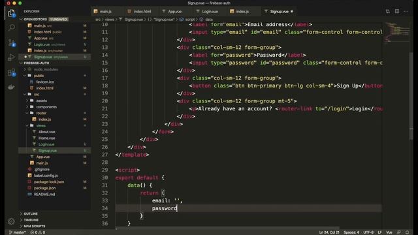Collapse the views folder
Viewport: 418px width, 235px height.
click(x=40, y=125)
